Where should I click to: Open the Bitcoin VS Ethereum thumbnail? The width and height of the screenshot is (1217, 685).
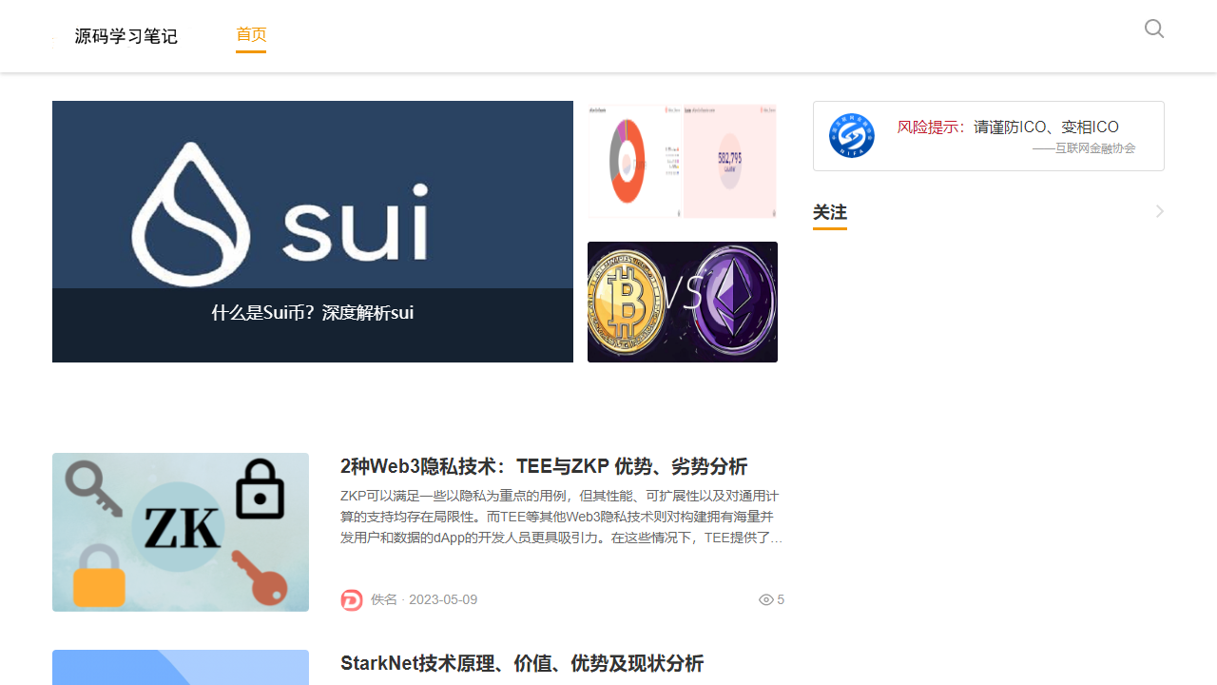683,302
